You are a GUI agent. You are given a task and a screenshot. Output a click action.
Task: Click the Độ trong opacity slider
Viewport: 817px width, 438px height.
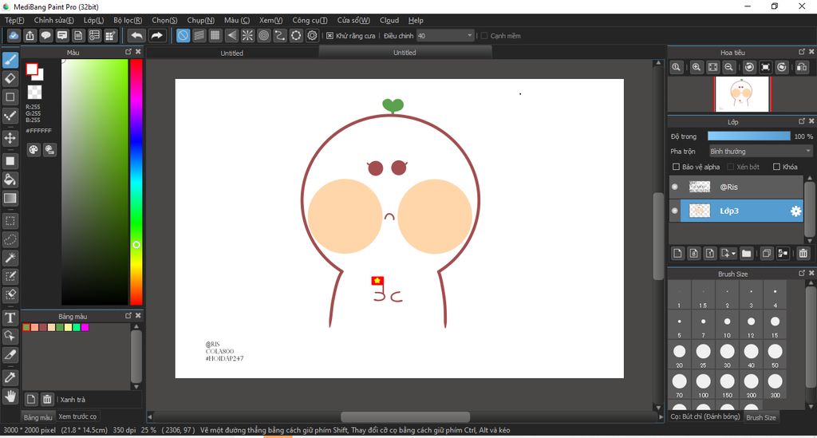click(748, 136)
